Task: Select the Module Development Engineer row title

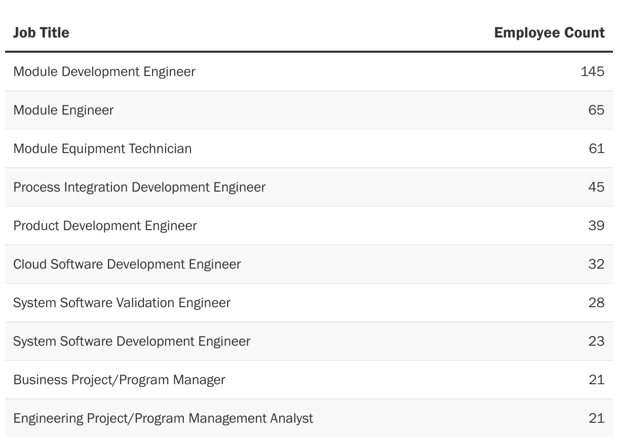Action: [x=104, y=71]
